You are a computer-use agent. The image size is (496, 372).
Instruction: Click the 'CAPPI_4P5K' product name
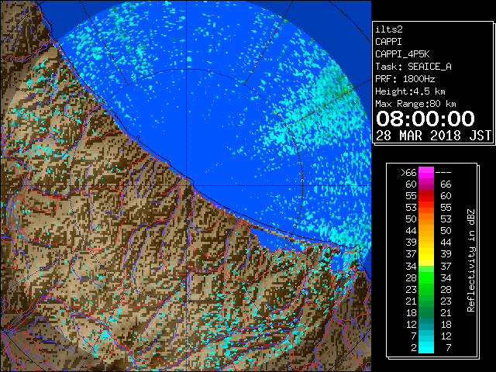(x=402, y=54)
